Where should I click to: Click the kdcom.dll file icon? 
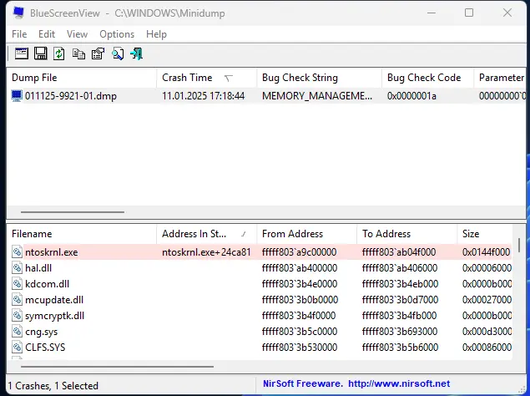17,283
